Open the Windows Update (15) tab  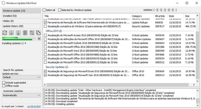tap(22, 11)
